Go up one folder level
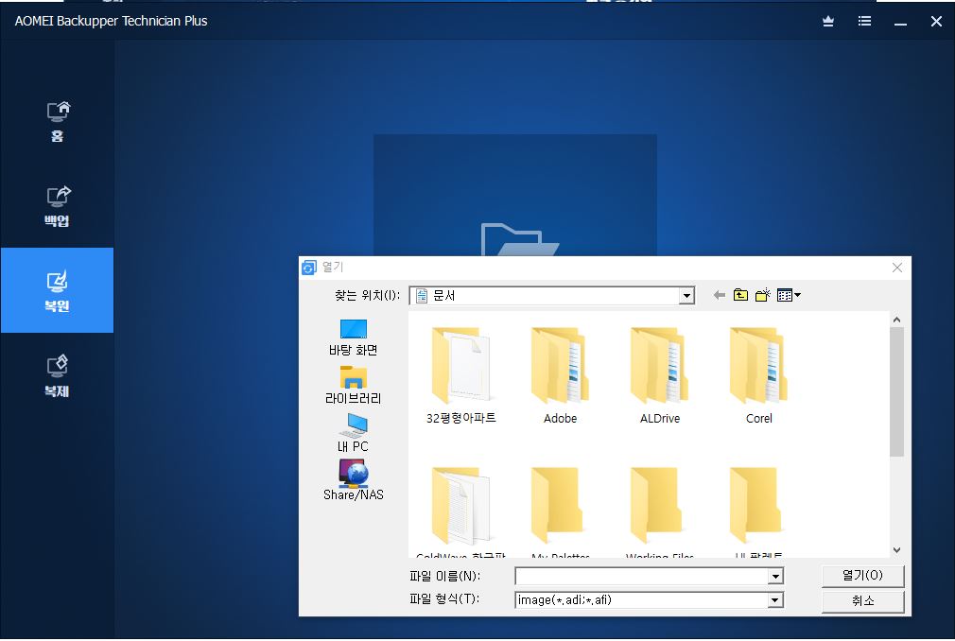Screen dimensions: 955x641 click(x=740, y=295)
